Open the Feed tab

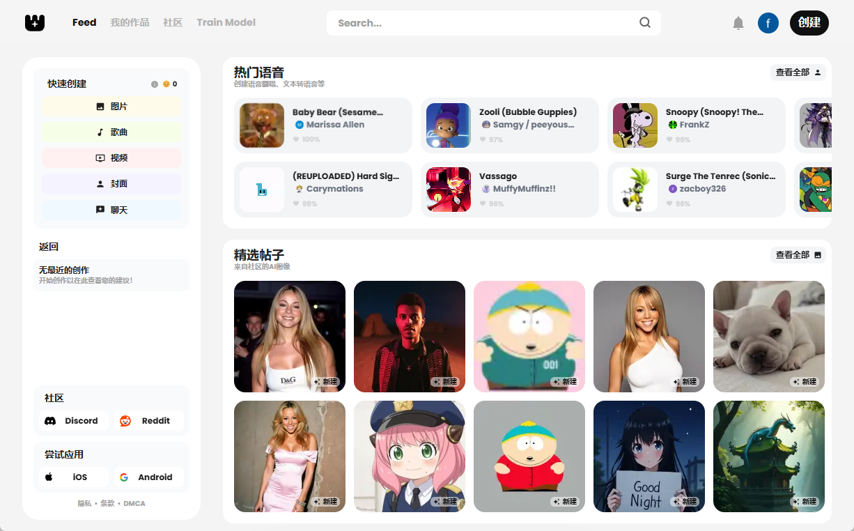(x=84, y=22)
